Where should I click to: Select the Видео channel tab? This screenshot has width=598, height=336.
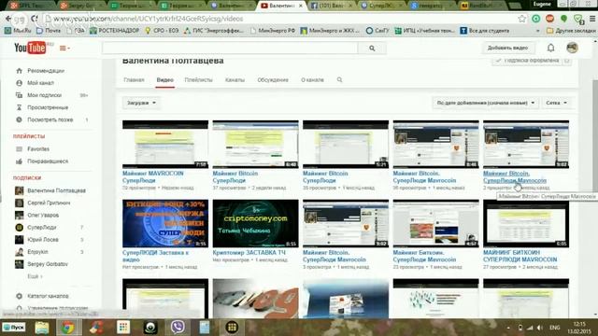point(165,80)
